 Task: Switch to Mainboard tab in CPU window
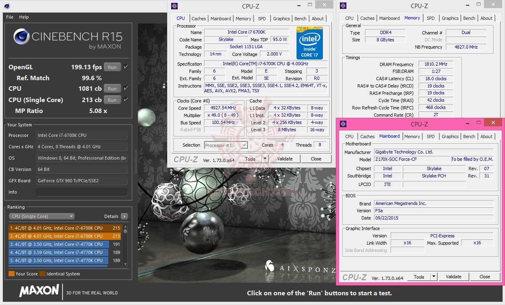pyautogui.click(x=221, y=19)
